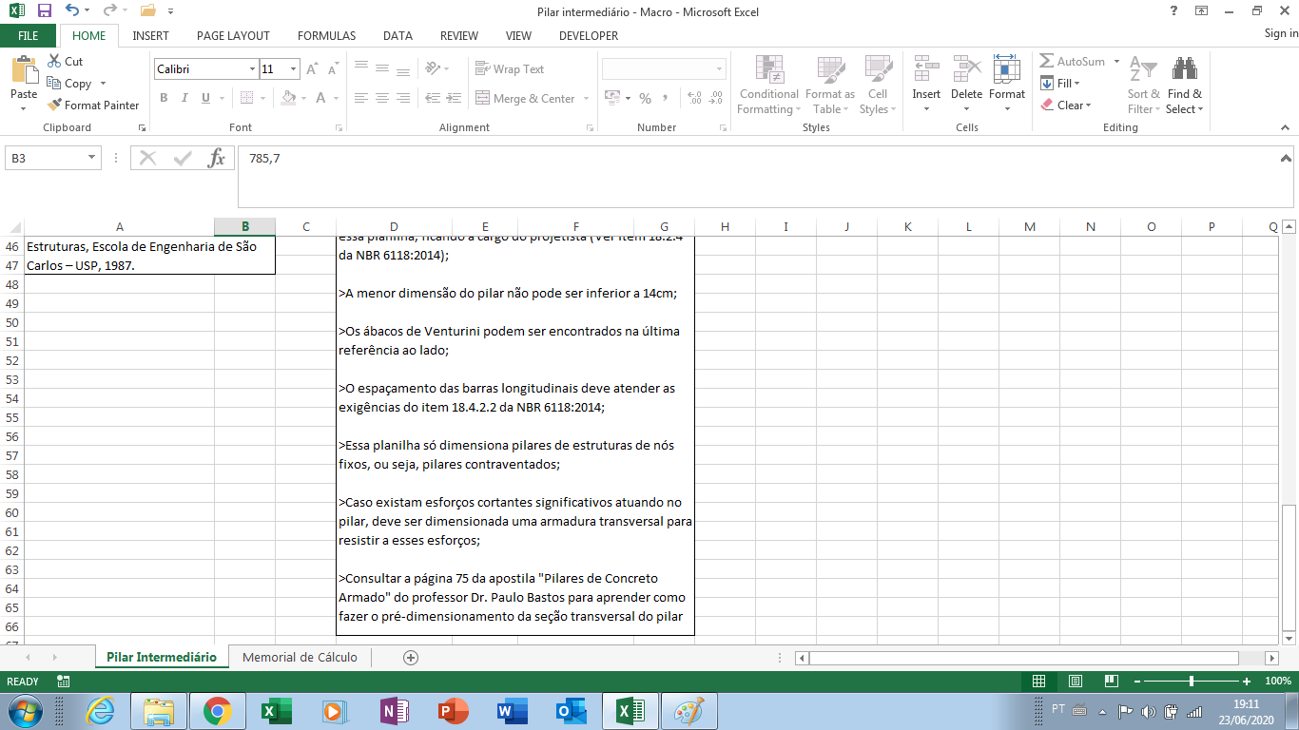Open the FILE tab
The width and height of the screenshot is (1299, 730).
29,35
